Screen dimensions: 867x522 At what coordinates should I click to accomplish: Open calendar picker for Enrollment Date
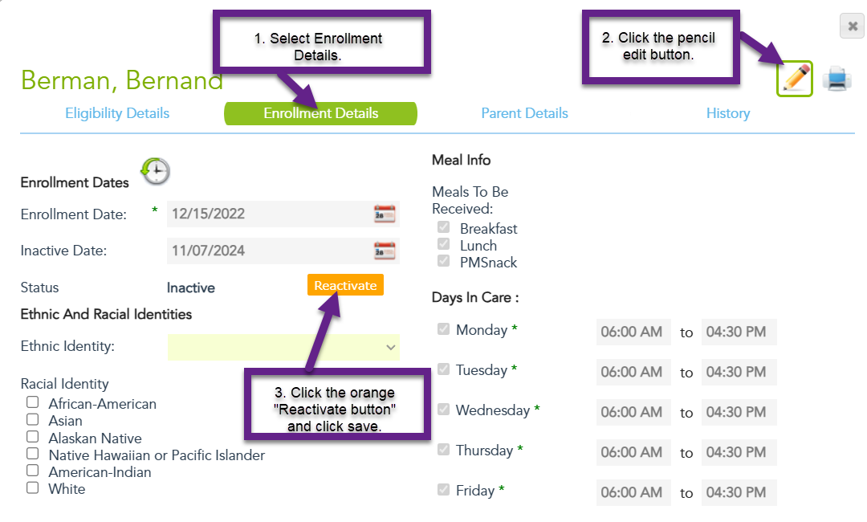(x=385, y=214)
